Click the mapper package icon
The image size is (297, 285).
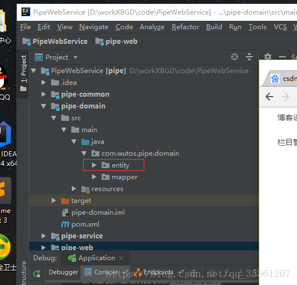tap(106, 177)
